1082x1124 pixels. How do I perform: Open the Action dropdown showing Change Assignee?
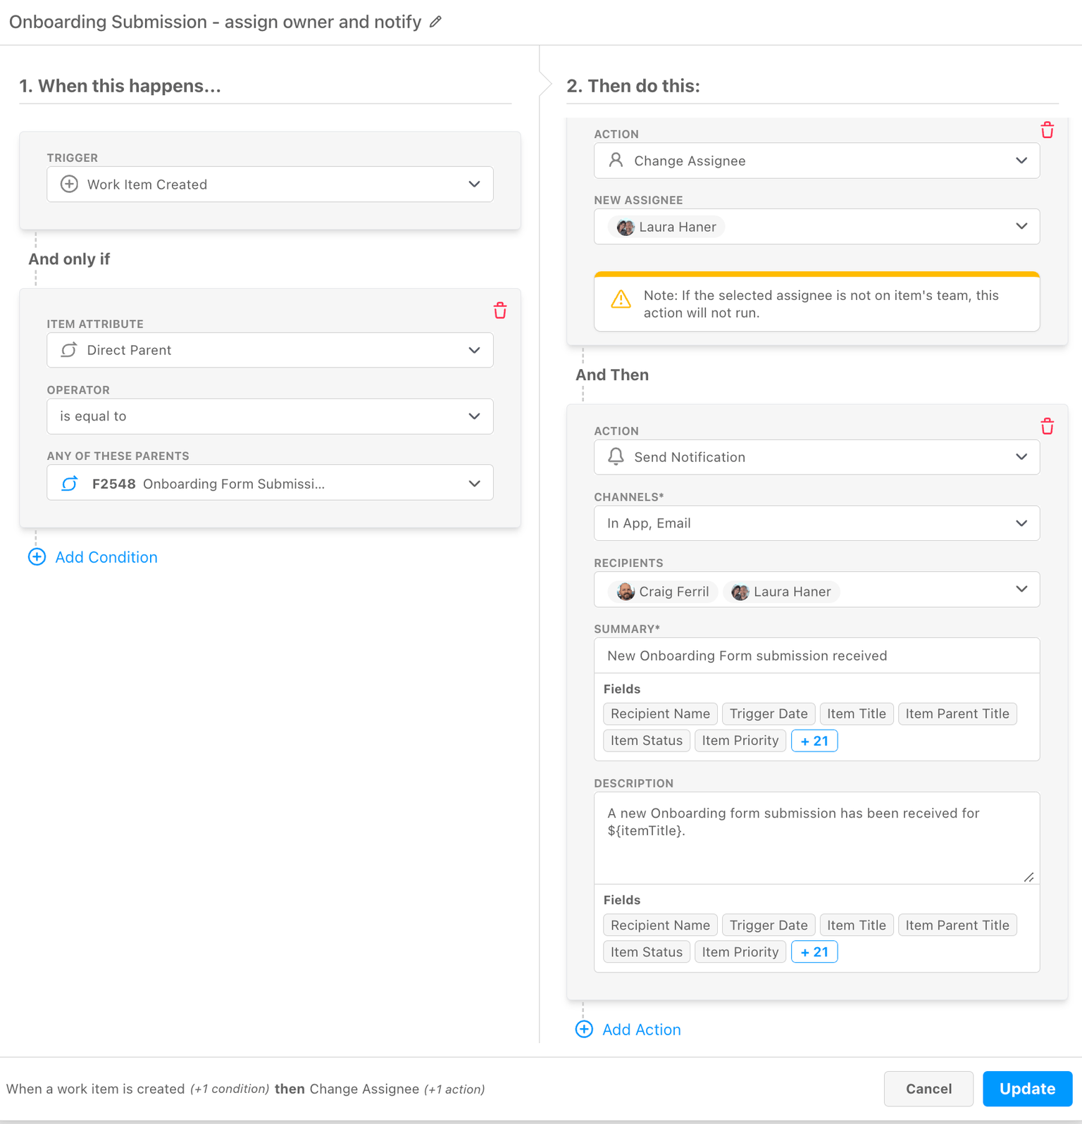point(816,161)
